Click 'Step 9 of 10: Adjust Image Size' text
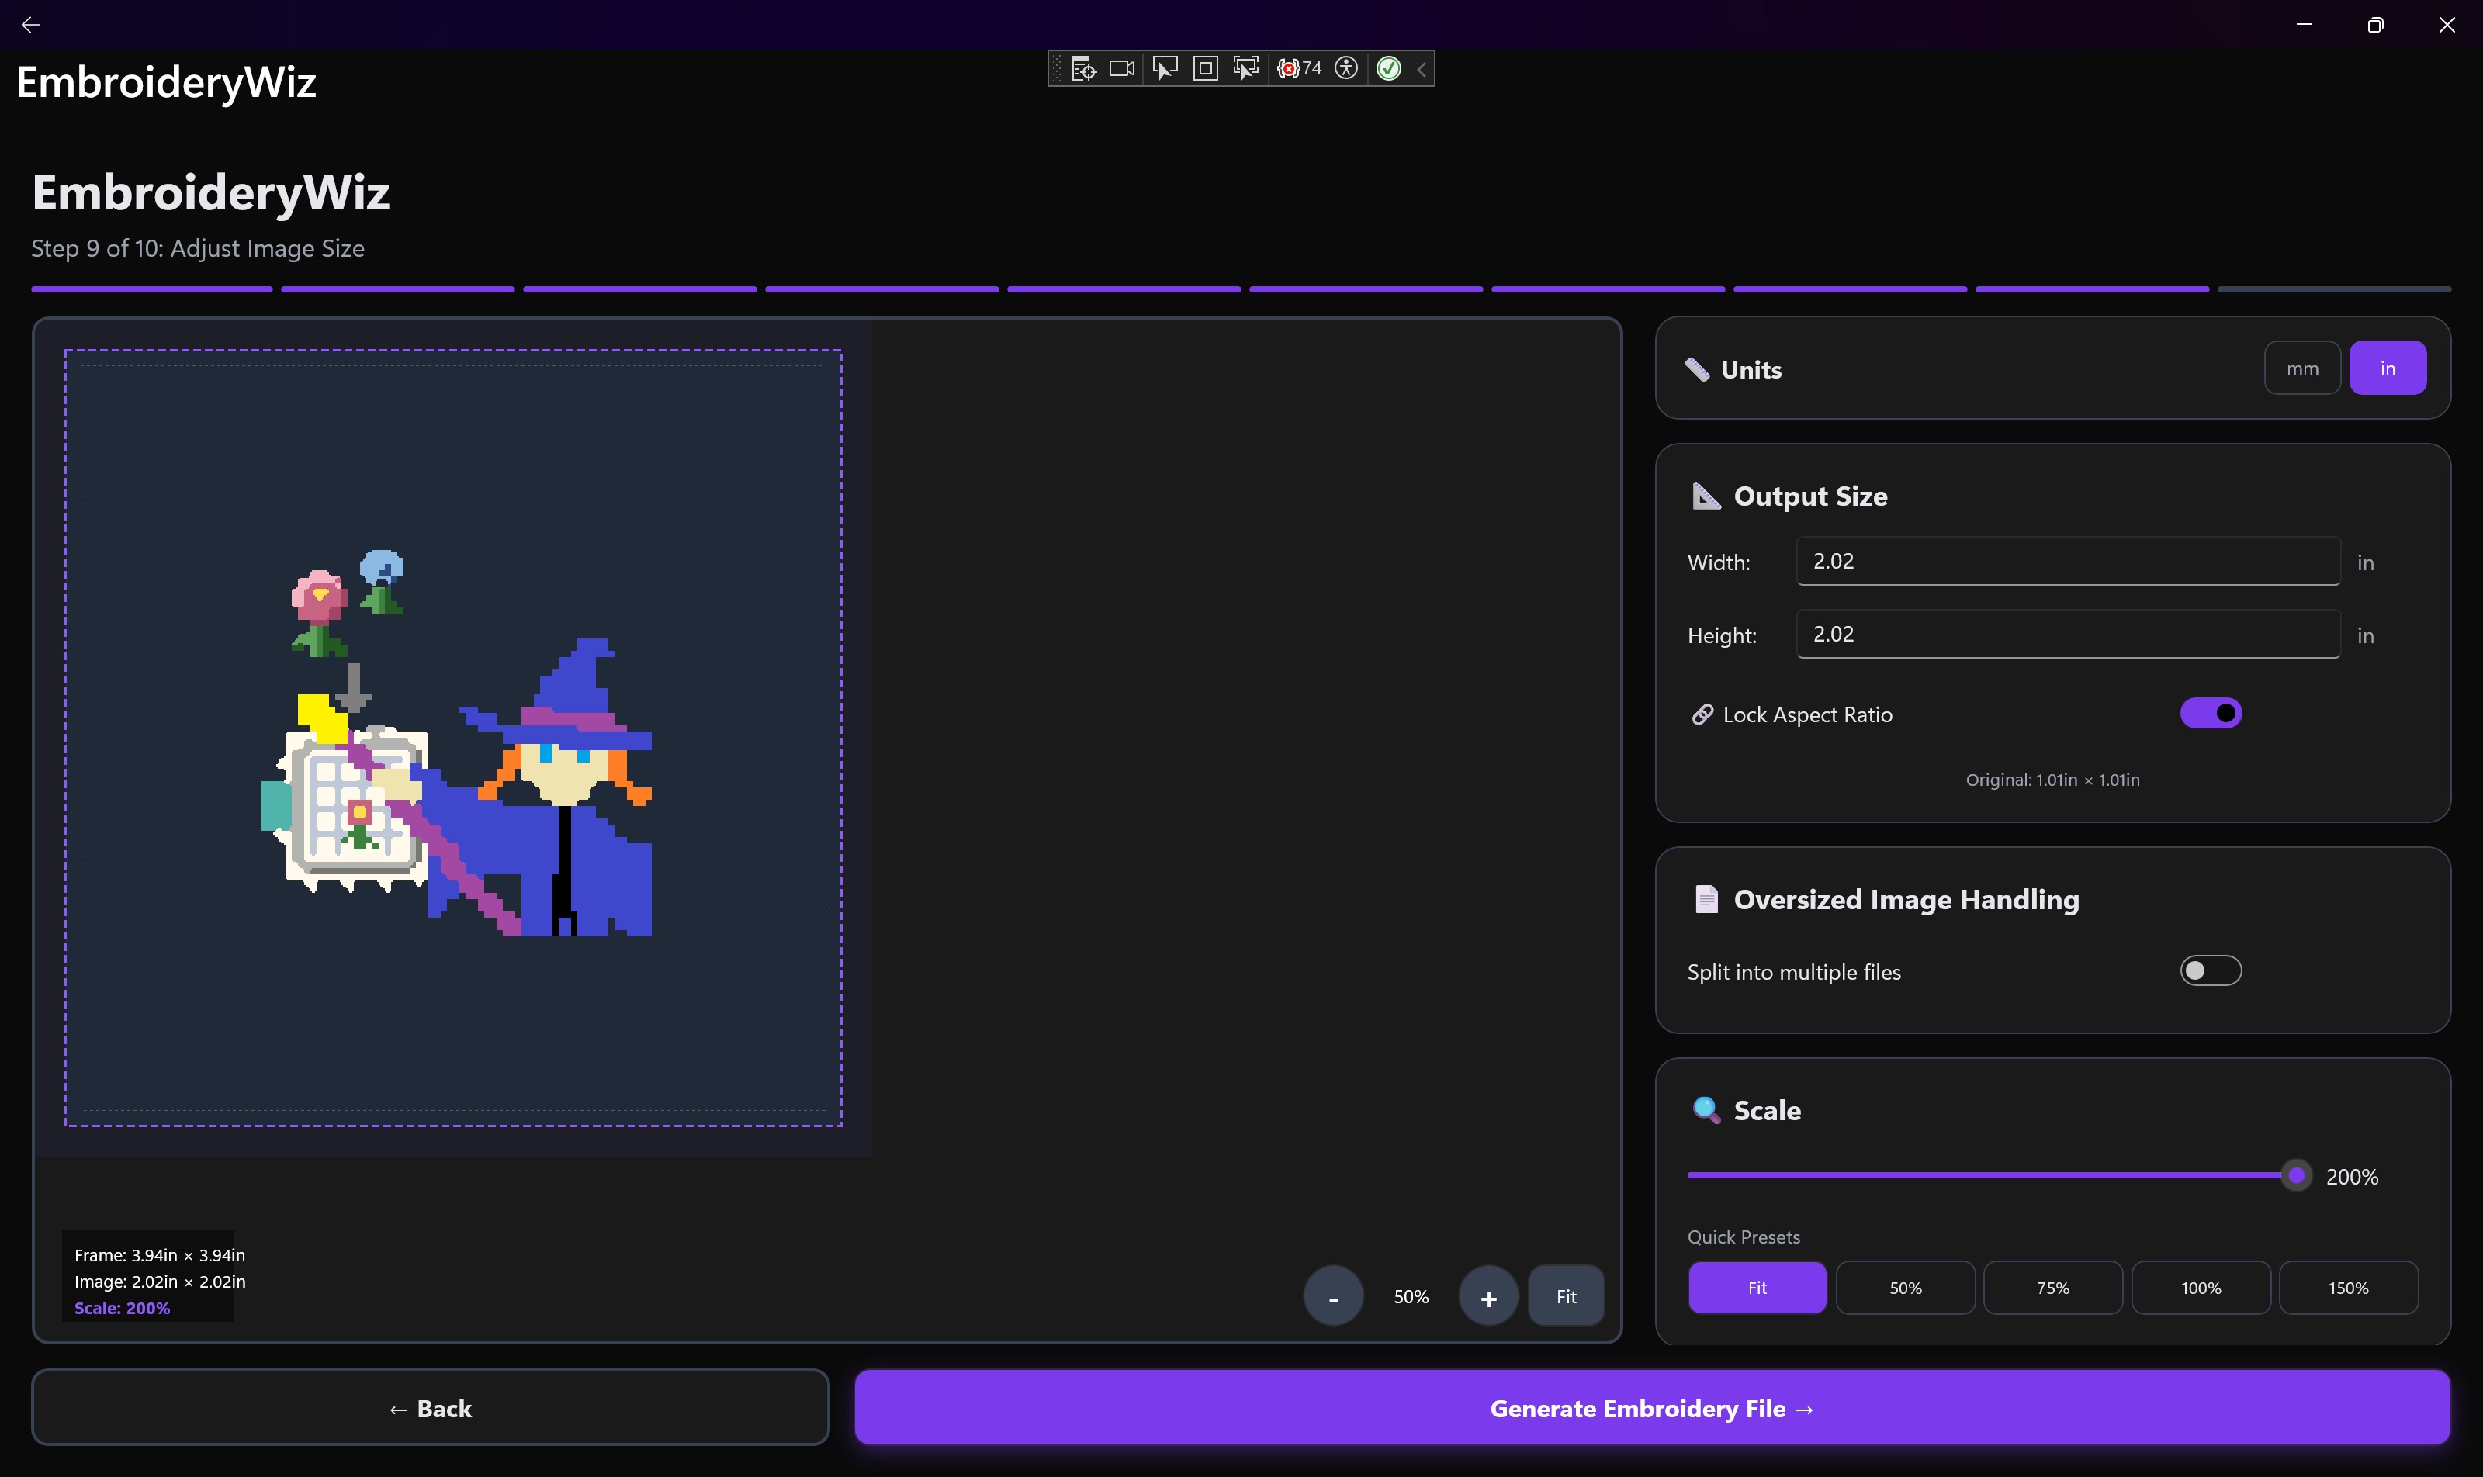The height and width of the screenshot is (1477, 2483). 197,249
